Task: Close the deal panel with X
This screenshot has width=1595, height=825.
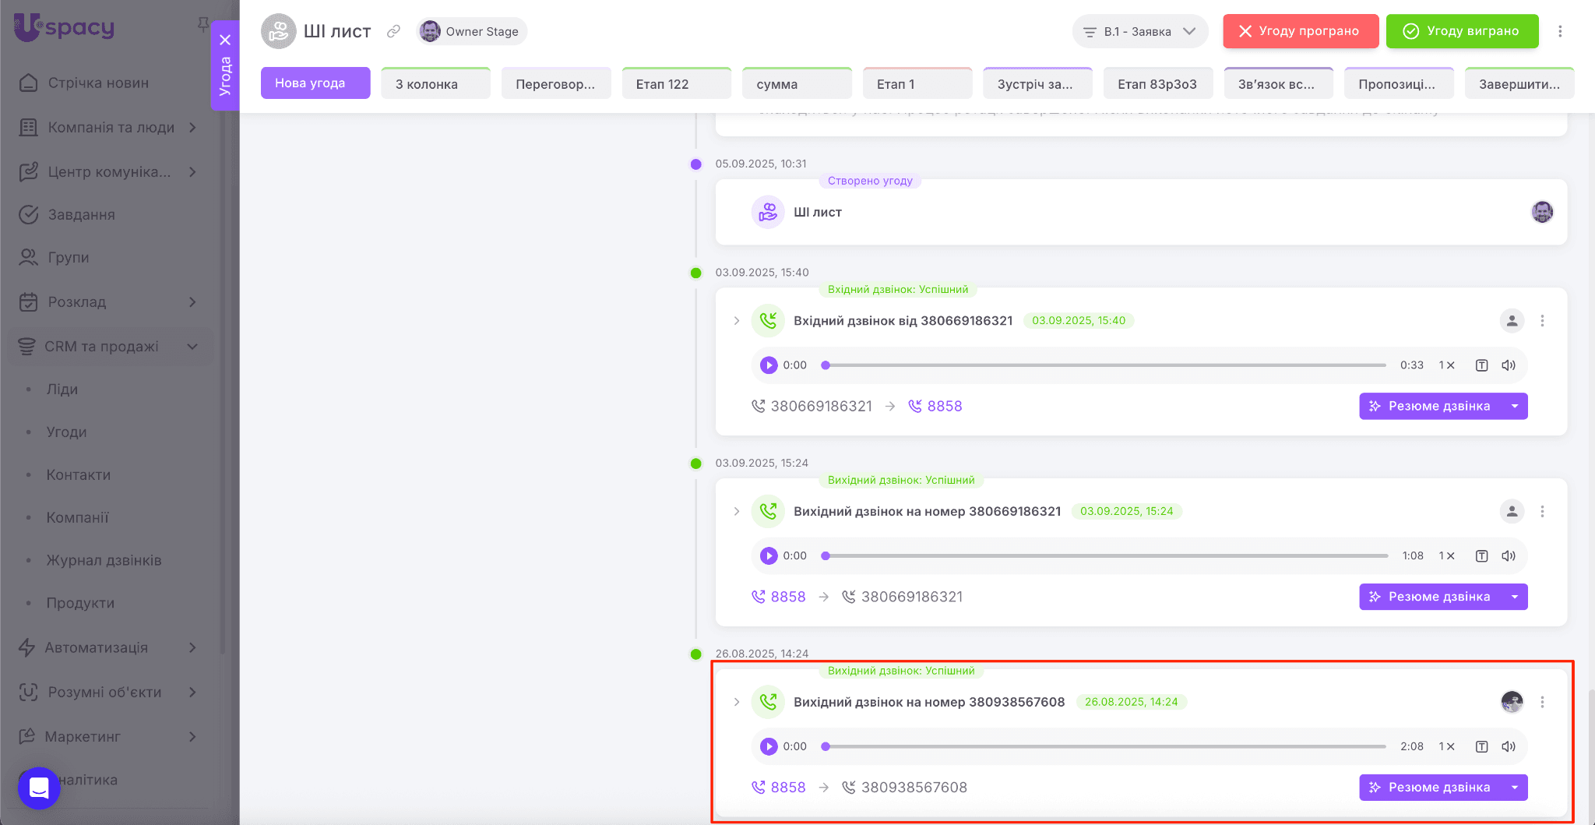Action: (225, 40)
